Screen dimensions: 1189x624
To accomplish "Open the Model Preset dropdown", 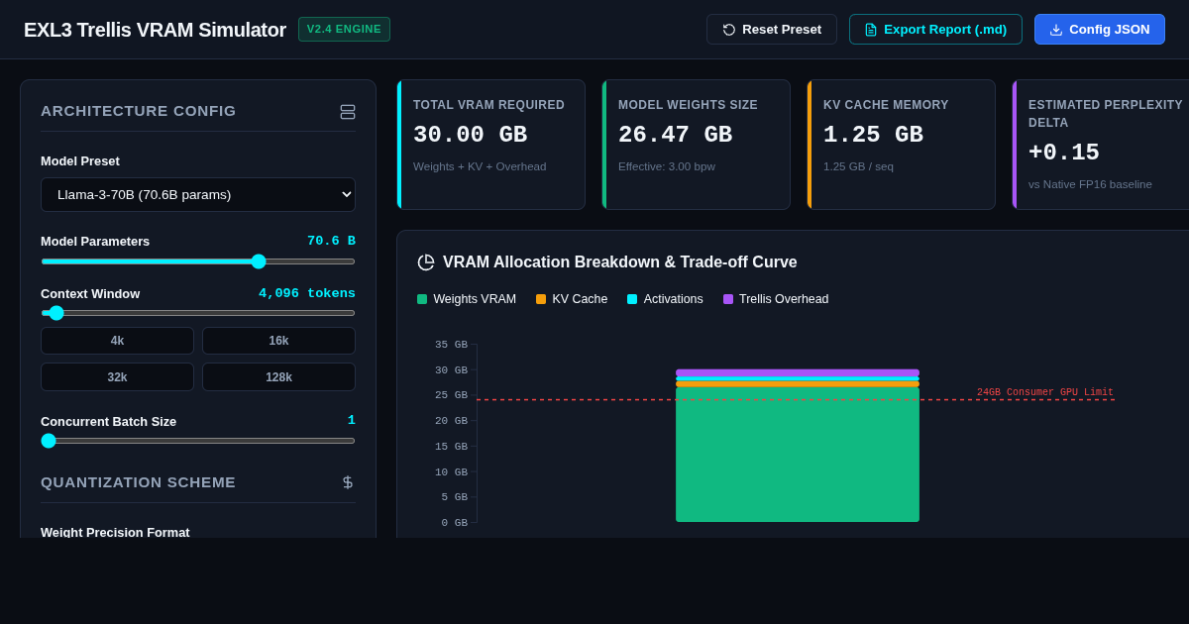I will 198,194.
